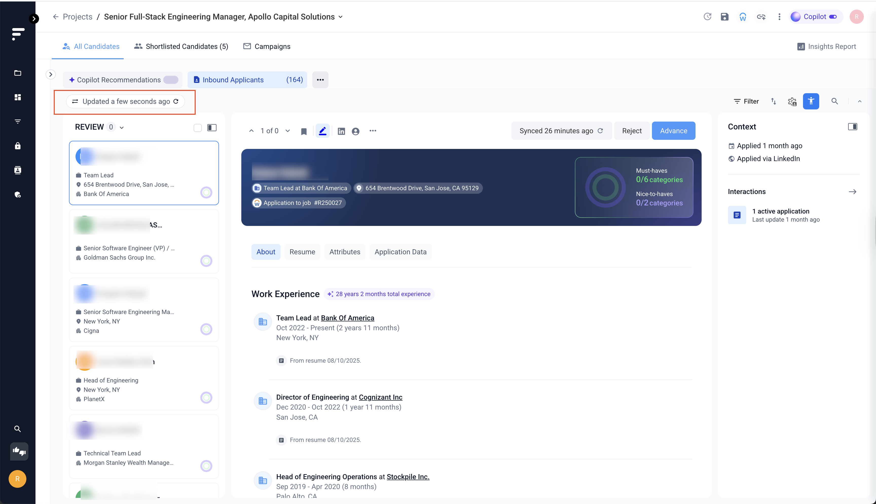Screen dimensions: 876x504
Task: Expand the side panel chevron near tabs
Action: pyautogui.click(x=51, y=74)
